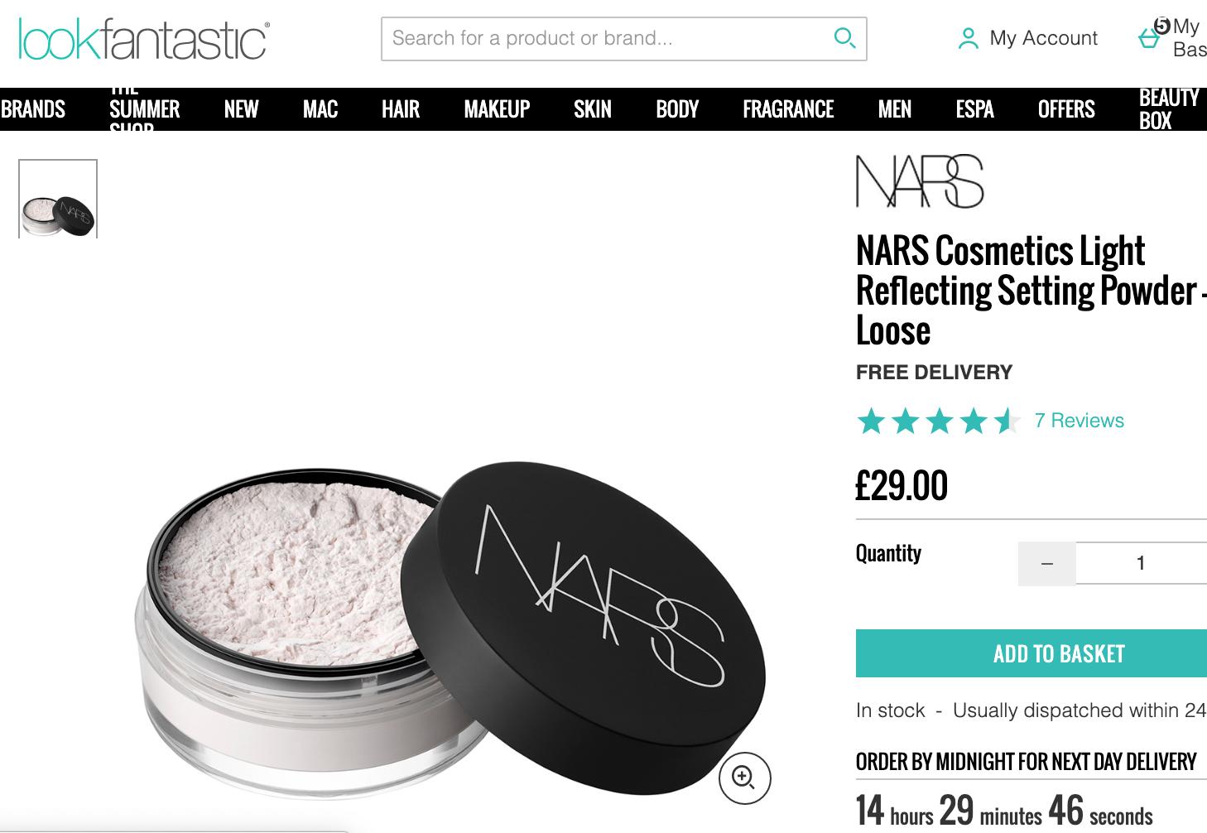
Task: Open the Beauty Box menu
Action: pos(1169,109)
